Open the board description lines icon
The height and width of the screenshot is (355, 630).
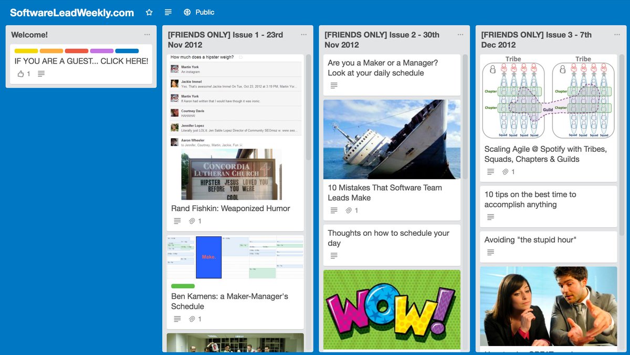[168, 12]
